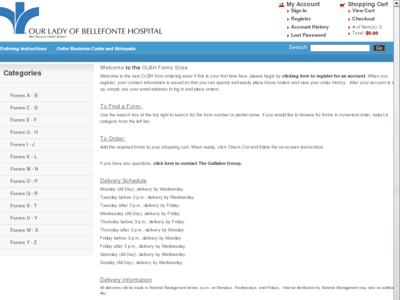Screen dimensions: 400x300
Task: Click the '# of Item(s): 0' text
Action: tap(367, 27)
